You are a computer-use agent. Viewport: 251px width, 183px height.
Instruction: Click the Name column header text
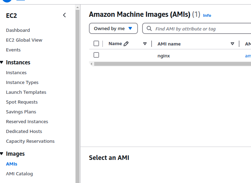point(115,44)
